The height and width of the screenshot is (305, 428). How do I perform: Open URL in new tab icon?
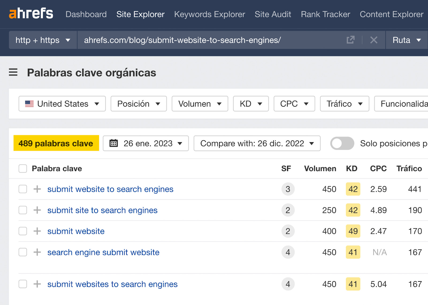point(350,40)
